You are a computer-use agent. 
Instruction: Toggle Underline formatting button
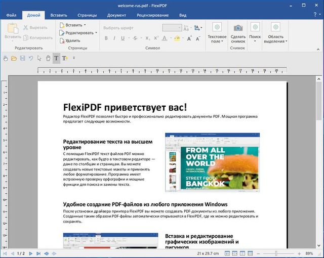(123, 38)
